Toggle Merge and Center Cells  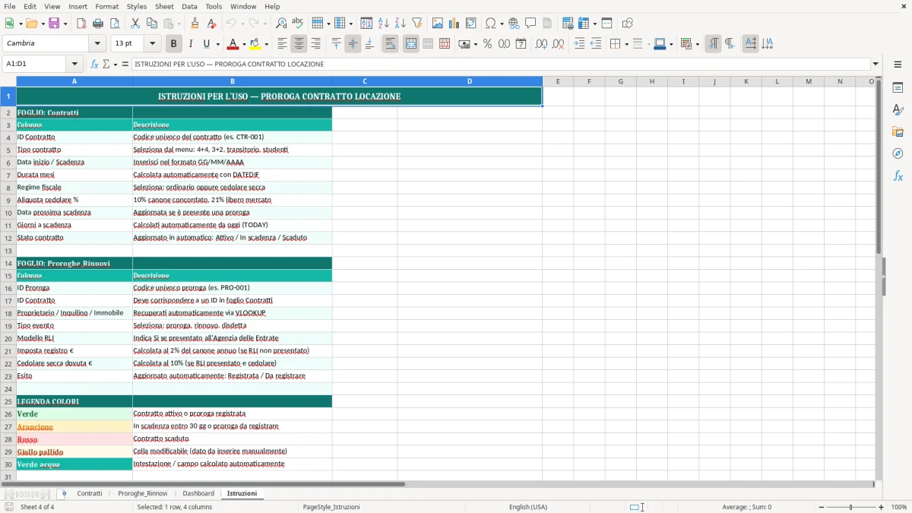tap(411, 44)
